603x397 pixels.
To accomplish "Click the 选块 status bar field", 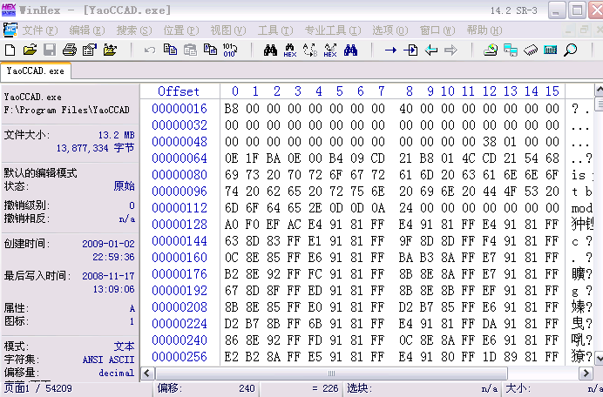I will (x=423, y=388).
